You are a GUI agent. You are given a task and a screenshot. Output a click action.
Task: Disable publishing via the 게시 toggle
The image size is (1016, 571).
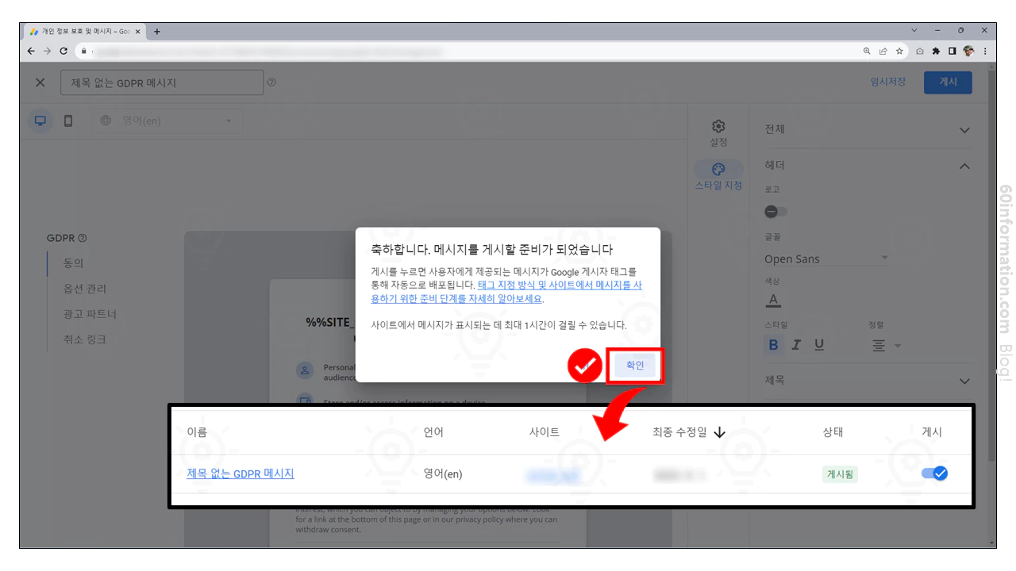[933, 473]
